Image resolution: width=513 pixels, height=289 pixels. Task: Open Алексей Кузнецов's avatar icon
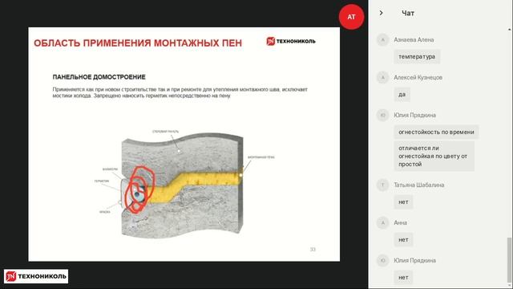click(x=383, y=77)
